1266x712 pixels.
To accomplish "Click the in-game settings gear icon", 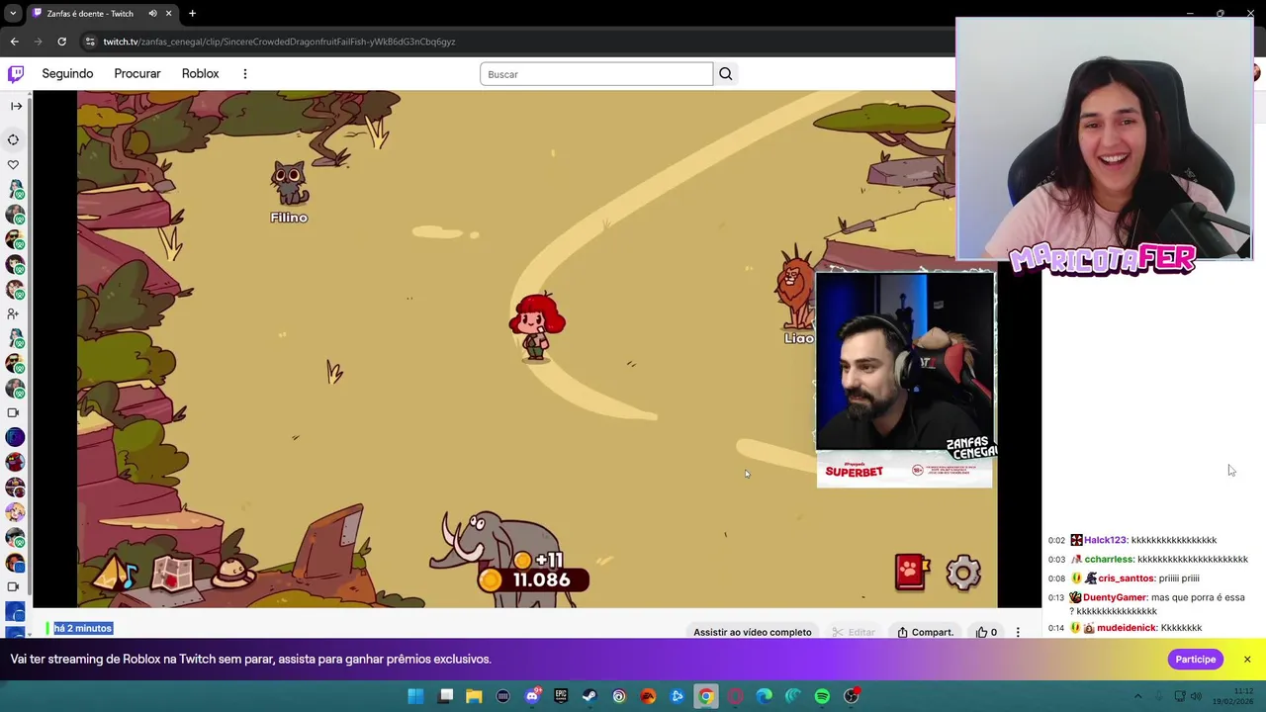I will 963,573.
